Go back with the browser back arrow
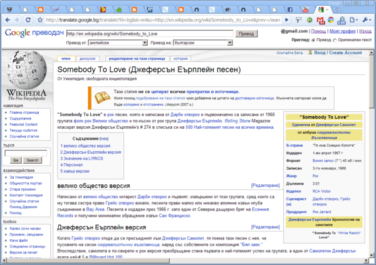 [x=8, y=20]
